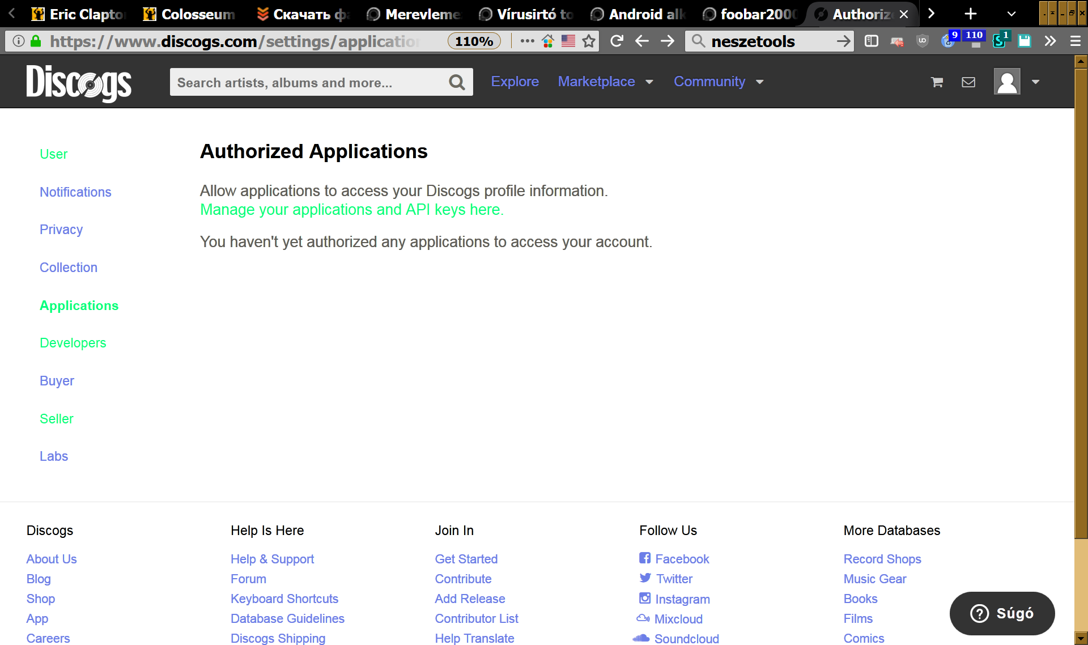Screen dimensions: 1088x645
Task: Click the teal S extension icon
Action: (1000, 40)
